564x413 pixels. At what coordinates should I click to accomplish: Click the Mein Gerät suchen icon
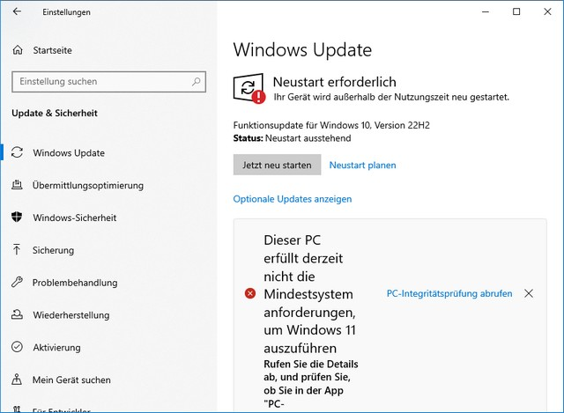(17, 380)
